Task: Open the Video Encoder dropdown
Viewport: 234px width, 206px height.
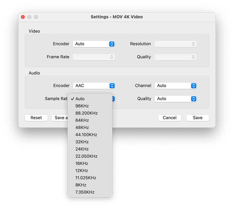Action: point(94,44)
